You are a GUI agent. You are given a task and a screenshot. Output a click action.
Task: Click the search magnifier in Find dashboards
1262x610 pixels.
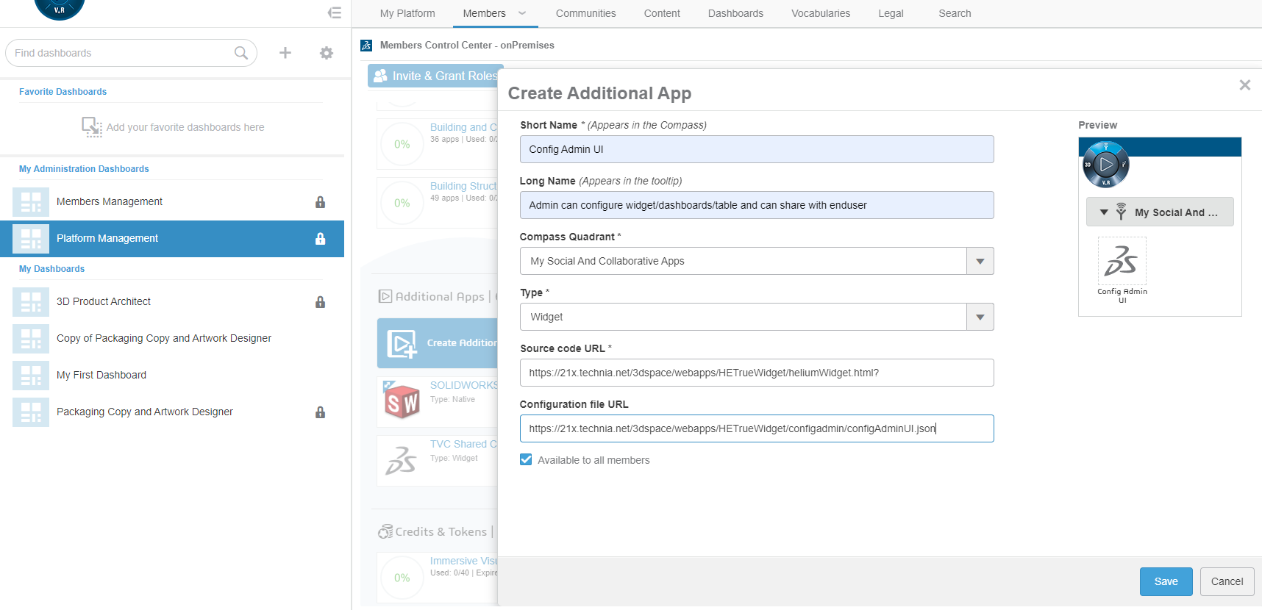(240, 53)
